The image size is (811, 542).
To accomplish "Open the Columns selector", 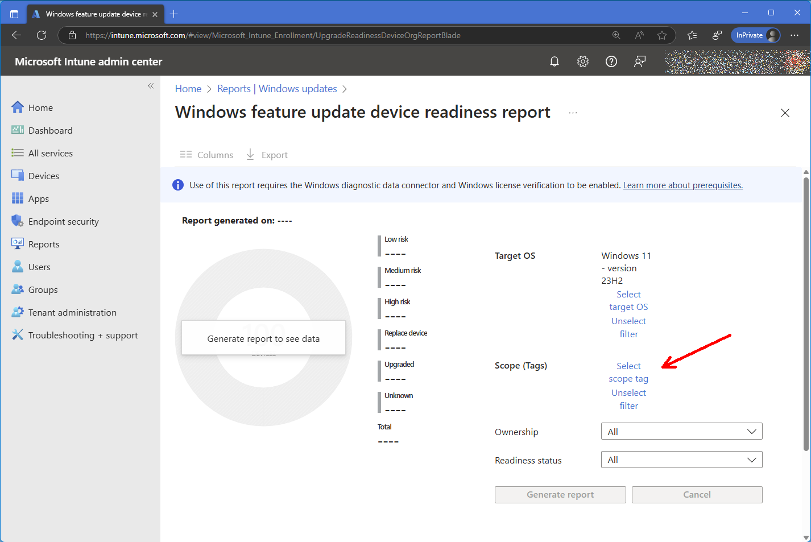I will point(207,155).
